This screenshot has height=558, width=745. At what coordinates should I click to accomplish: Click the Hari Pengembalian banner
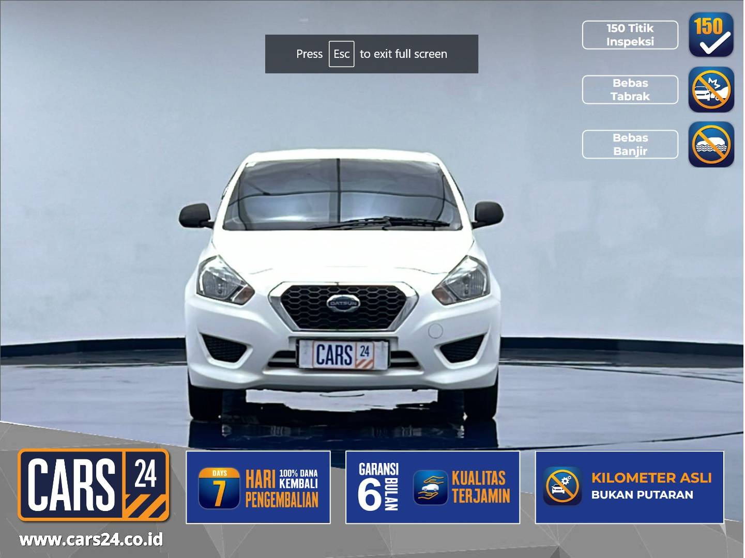[x=258, y=487]
